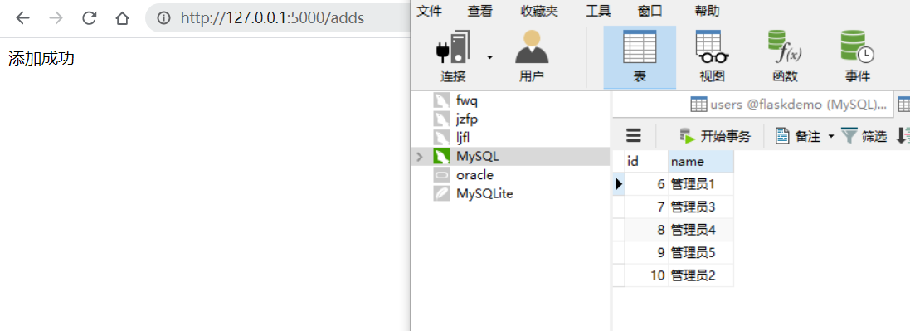Select the MySQLite connection in the tree
The width and height of the screenshot is (910, 331).
point(484,193)
